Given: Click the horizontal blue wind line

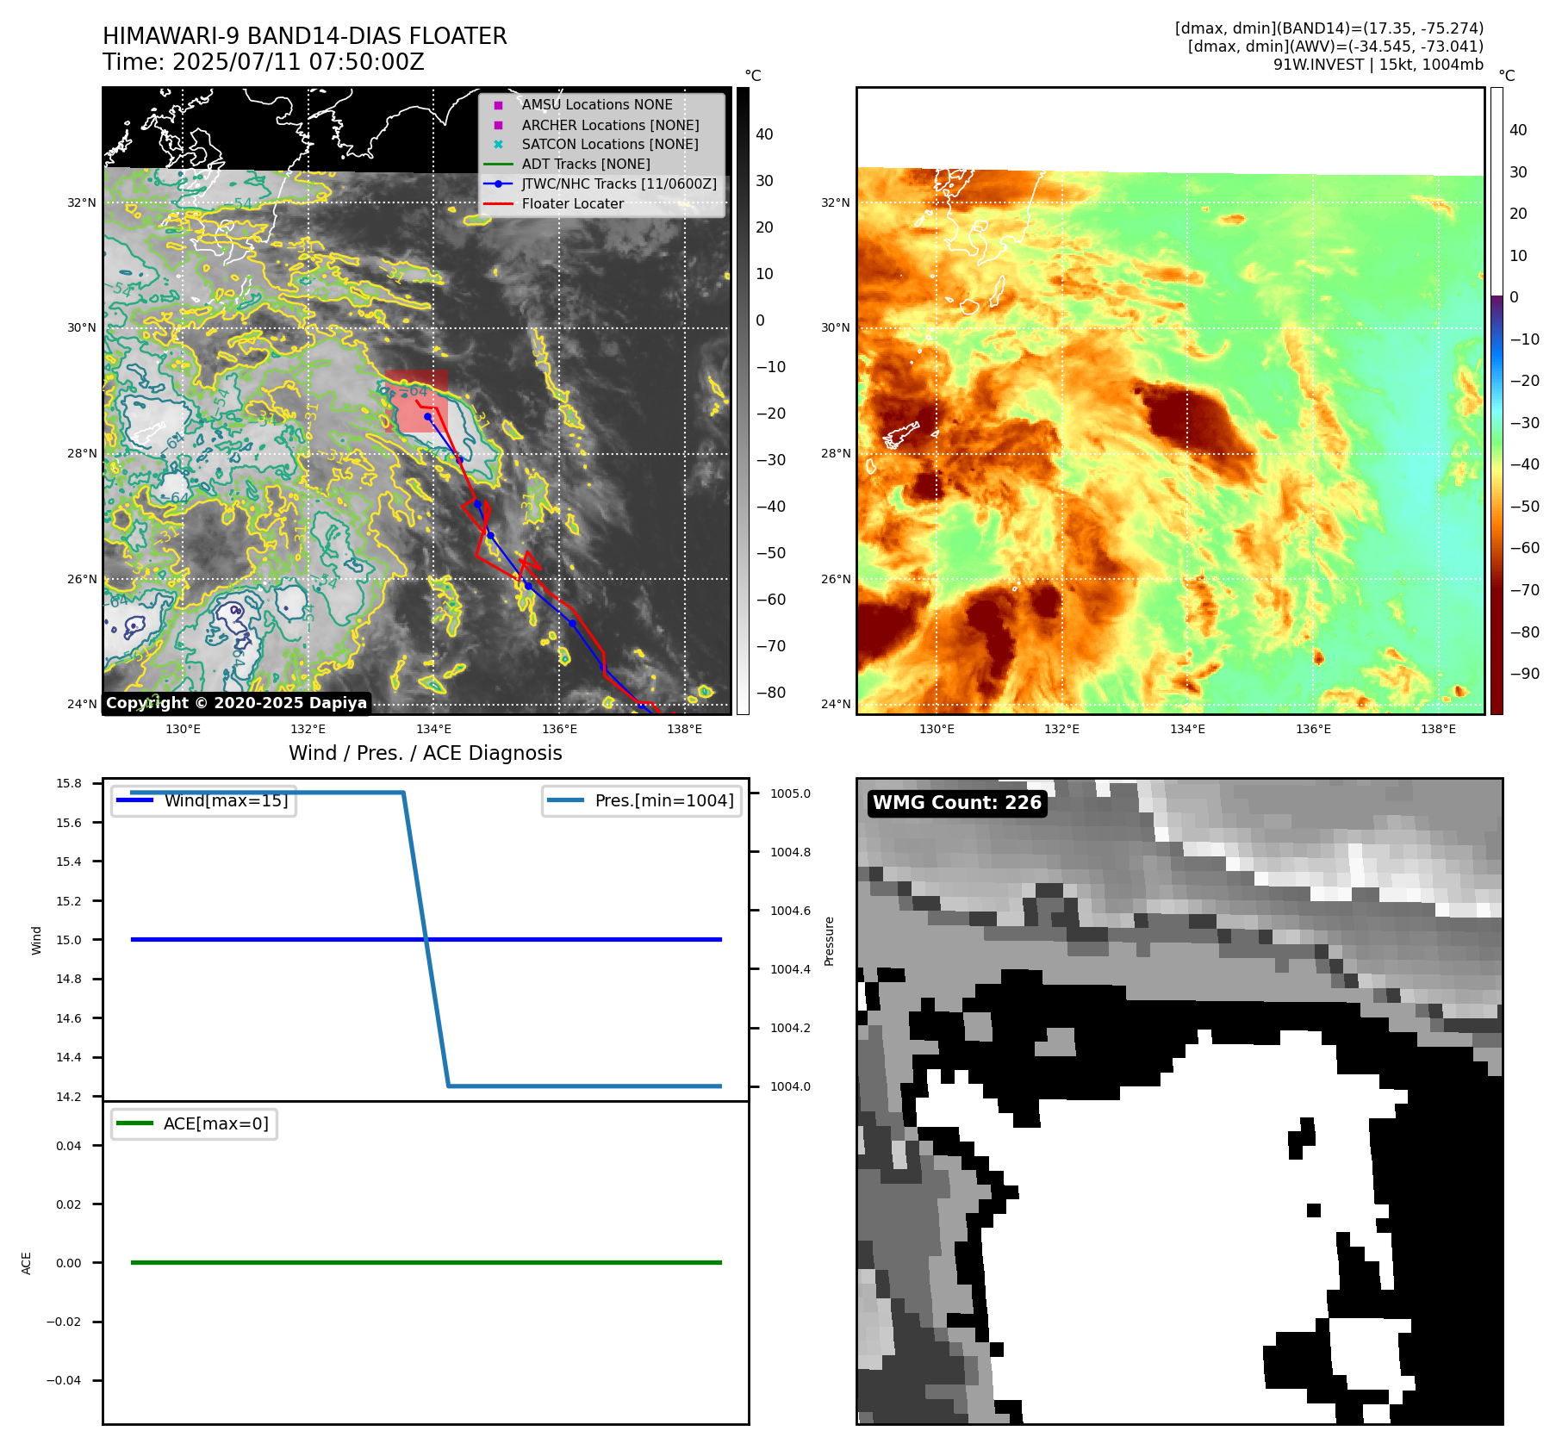Looking at the screenshot, I should 426,940.
